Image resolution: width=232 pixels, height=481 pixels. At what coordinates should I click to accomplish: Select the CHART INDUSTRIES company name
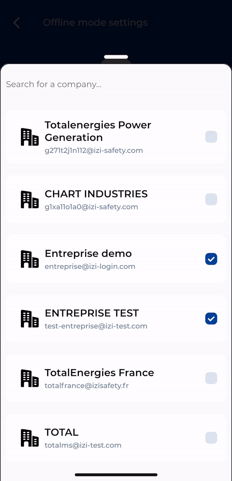tap(96, 194)
